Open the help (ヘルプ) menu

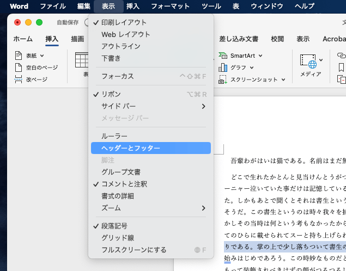[x=304, y=6]
